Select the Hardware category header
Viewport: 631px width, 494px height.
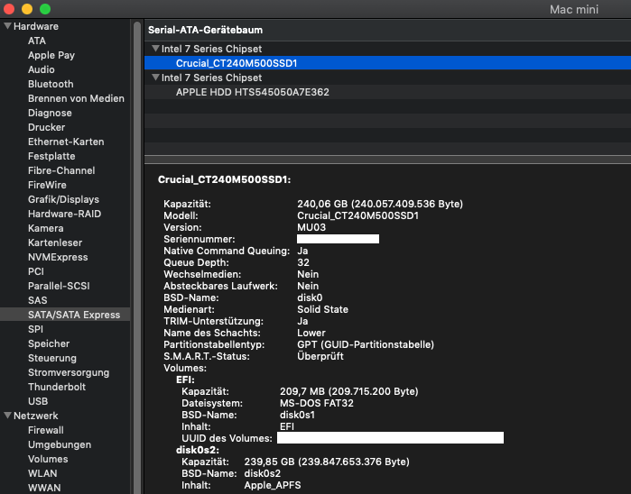tap(36, 26)
